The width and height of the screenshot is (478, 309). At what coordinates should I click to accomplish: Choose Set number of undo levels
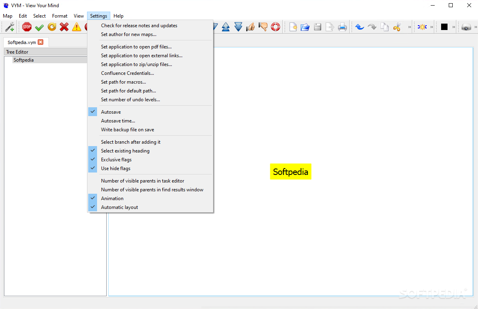[150, 100]
